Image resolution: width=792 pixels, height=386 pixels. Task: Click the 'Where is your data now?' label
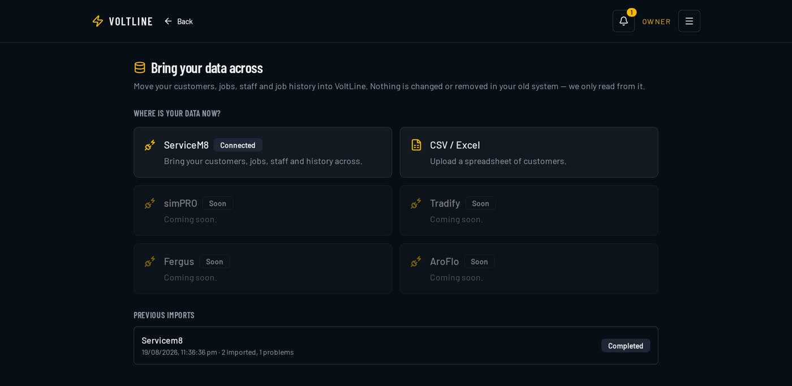pos(177,113)
